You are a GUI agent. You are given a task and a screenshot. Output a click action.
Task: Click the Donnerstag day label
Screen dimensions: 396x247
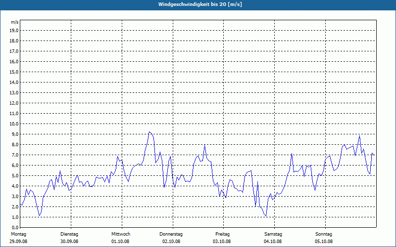pyautogui.click(x=171, y=234)
